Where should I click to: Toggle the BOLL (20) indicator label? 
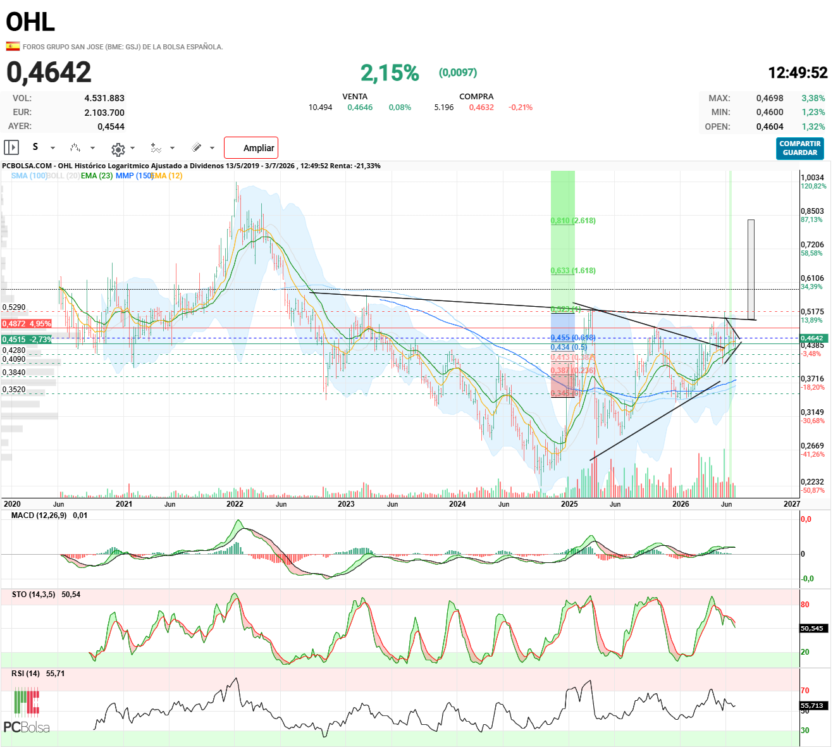[63, 175]
